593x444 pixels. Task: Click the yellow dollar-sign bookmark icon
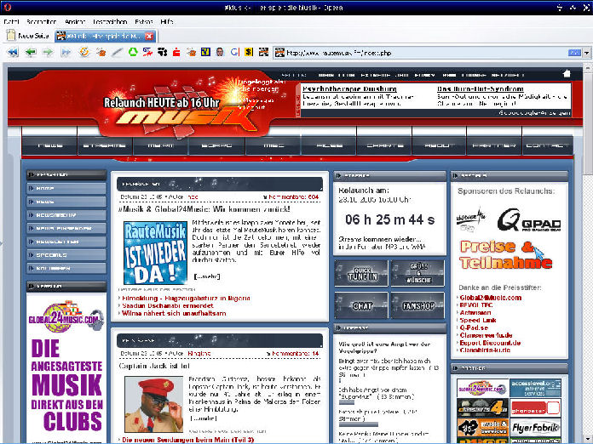249,52
